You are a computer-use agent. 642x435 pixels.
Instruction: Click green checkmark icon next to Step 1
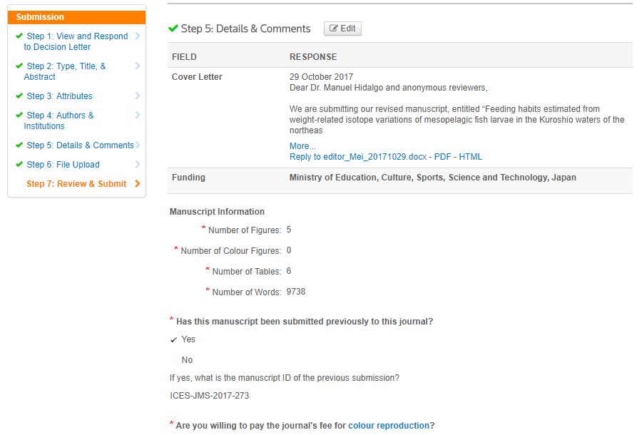(19, 36)
